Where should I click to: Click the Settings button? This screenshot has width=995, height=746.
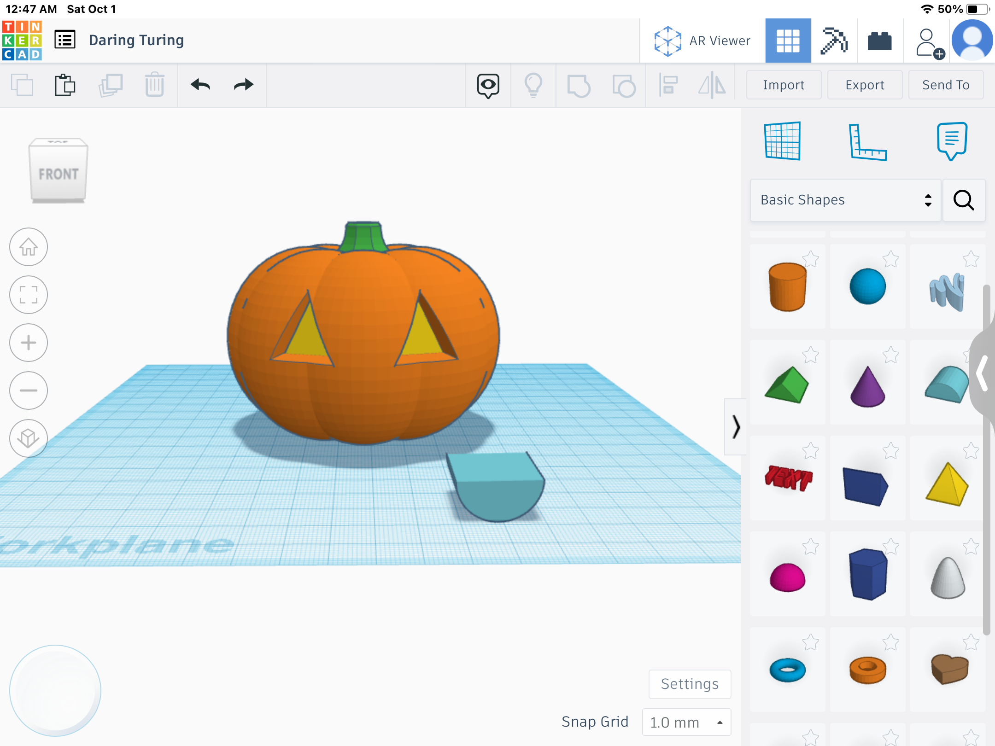(x=690, y=684)
